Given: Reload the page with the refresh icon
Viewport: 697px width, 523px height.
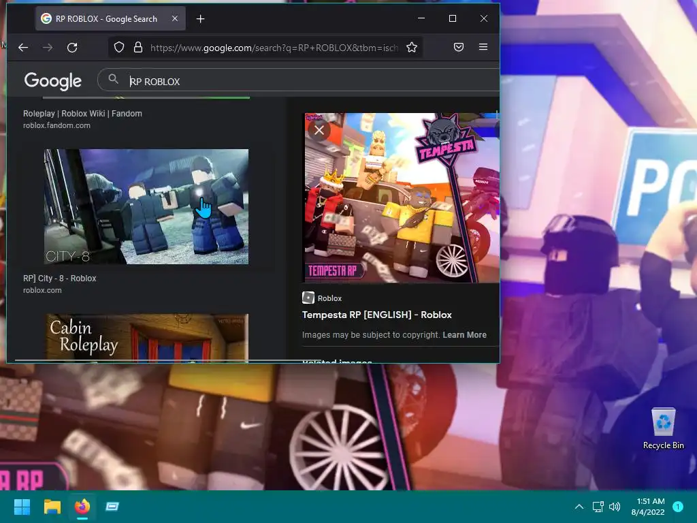Looking at the screenshot, I should [x=72, y=47].
